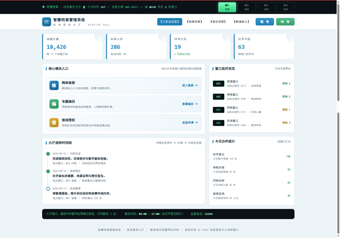Follow the 发起申请 link
The image size is (340, 238).
pyautogui.click(x=190, y=122)
